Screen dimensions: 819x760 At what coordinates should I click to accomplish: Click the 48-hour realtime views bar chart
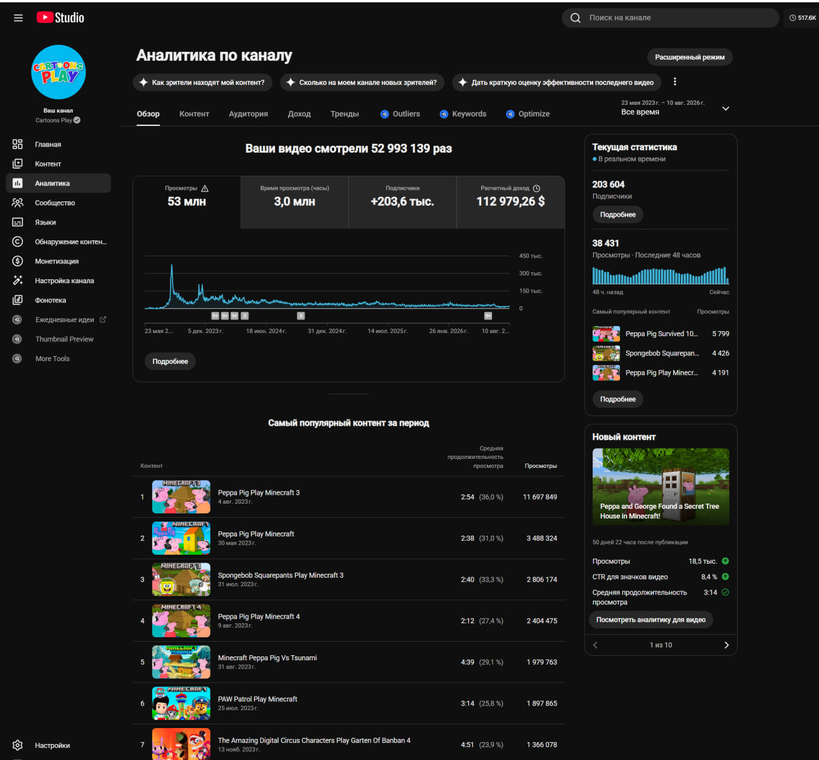coord(661,275)
